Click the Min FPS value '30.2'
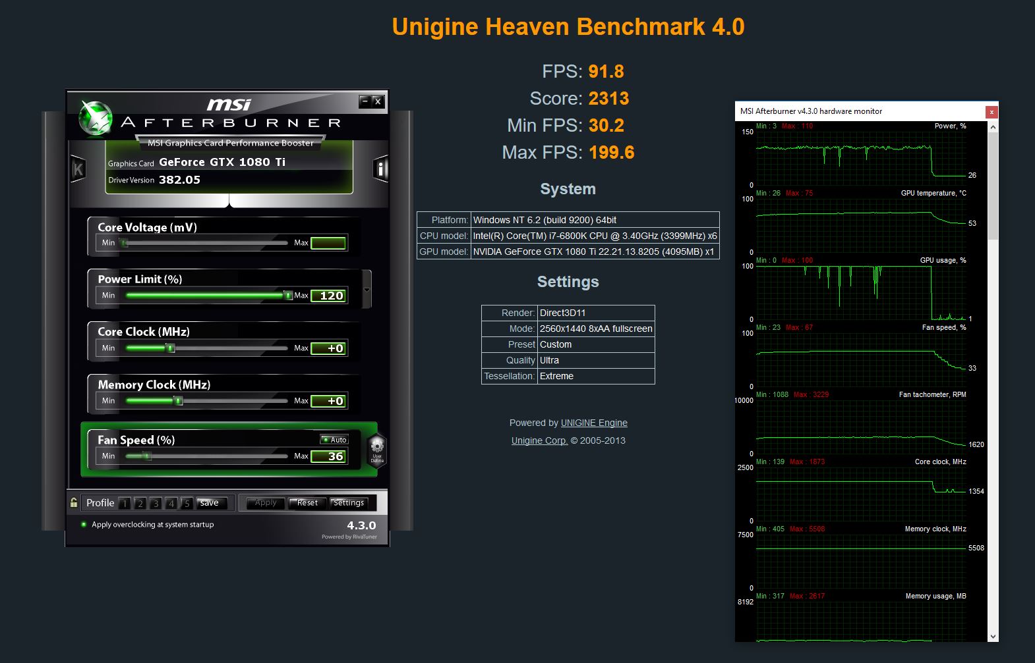The height and width of the screenshot is (663, 1035). (606, 125)
